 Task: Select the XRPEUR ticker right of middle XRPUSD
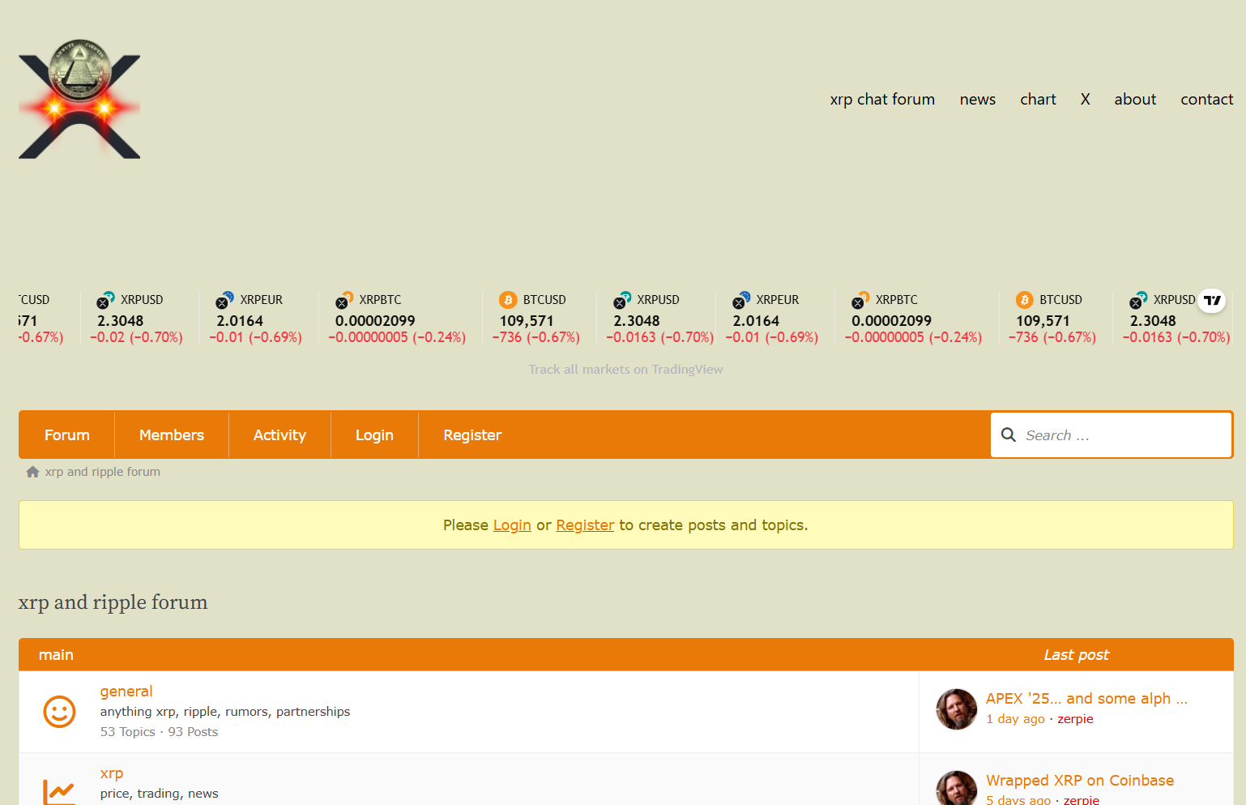tap(774, 319)
